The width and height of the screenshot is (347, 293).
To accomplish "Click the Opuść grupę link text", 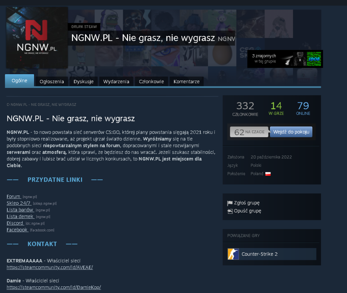I will [x=248, y=211].
